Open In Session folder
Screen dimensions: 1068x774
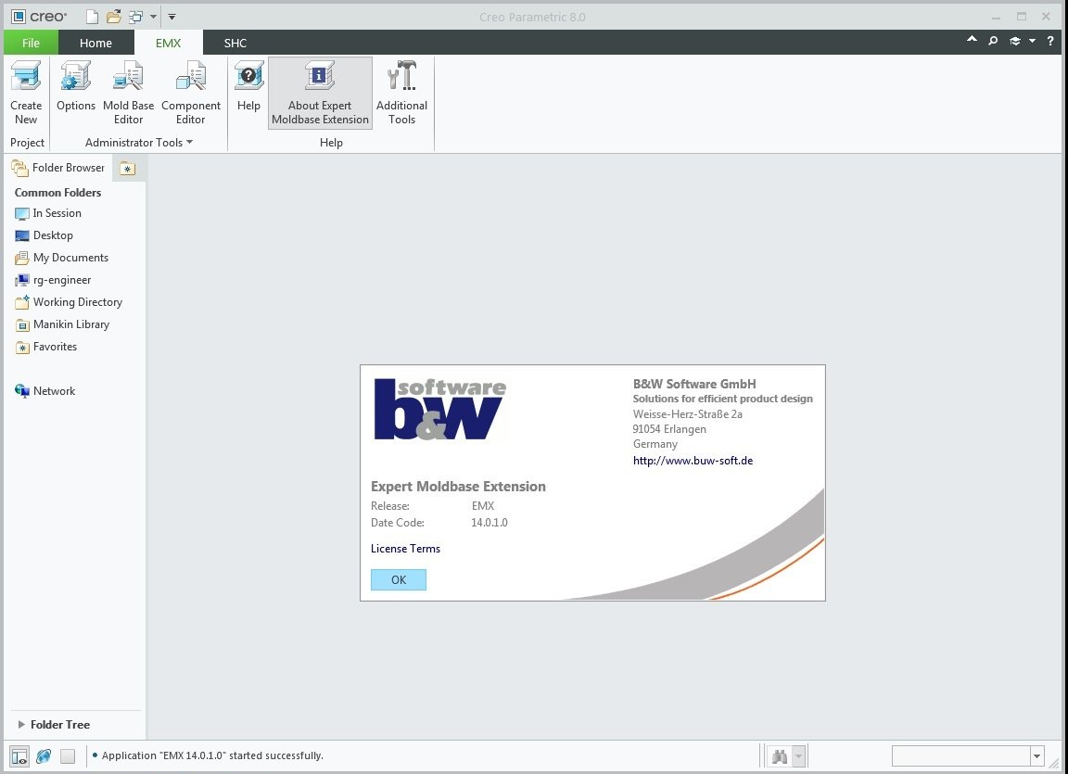tap(48, 213)
